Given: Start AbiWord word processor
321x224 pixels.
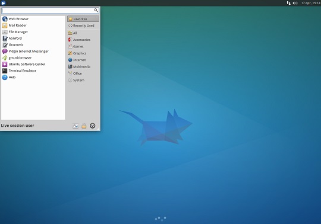Looking at the screenshot, I should [x=33, y=38].
